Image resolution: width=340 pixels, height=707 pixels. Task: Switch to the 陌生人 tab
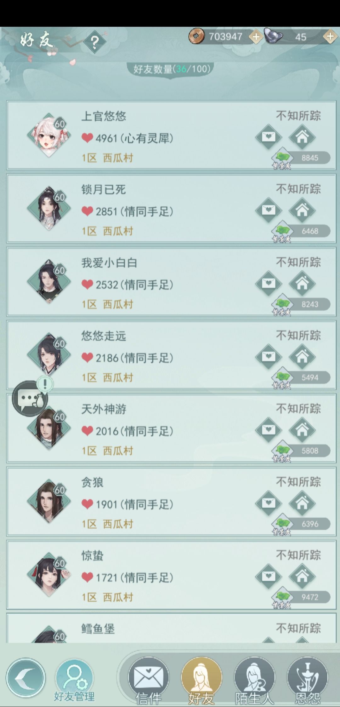[x=254, y=681]
